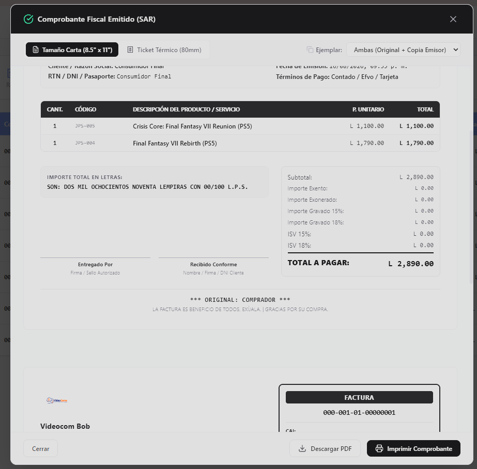
Task: Click the DESCRIPCIÓN DEL PRODUCTO / SERVICIO column header
Action: pyautogui.click(x=187, y=109)
